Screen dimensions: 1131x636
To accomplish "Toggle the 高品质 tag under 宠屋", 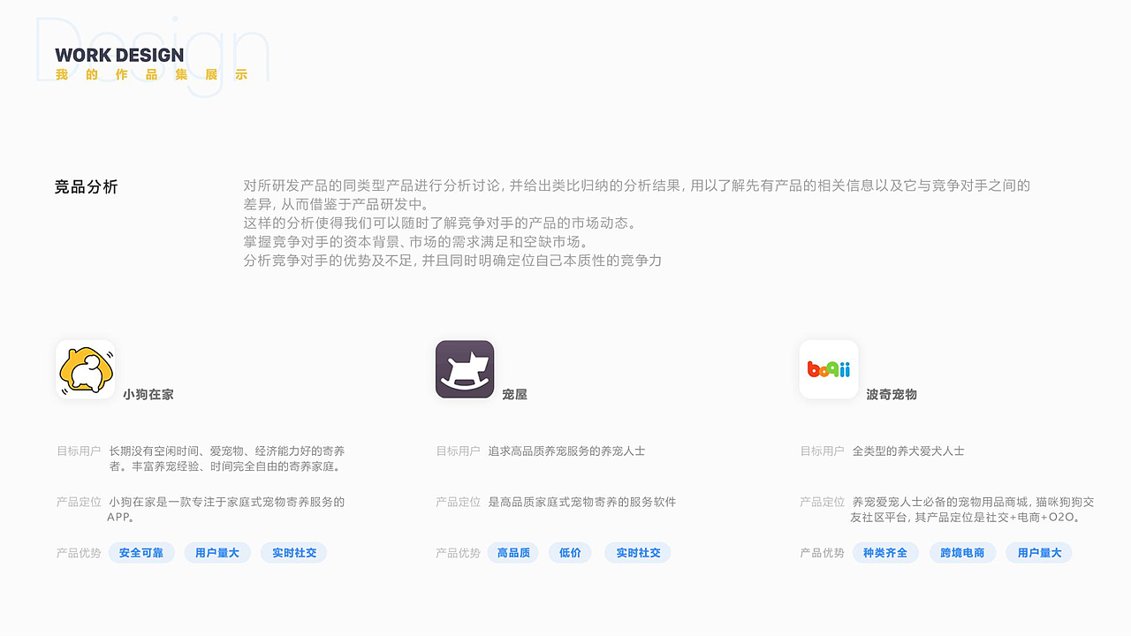I will [513, 552].
